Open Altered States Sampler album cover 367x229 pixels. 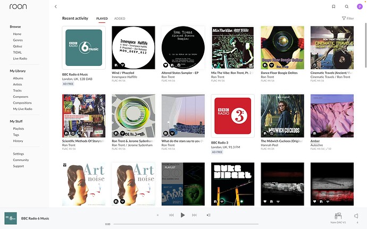click(183, 47)
